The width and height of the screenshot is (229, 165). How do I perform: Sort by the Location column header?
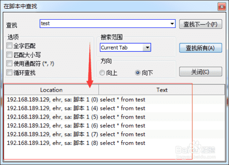pyautogui.click(x=51, y=90)
